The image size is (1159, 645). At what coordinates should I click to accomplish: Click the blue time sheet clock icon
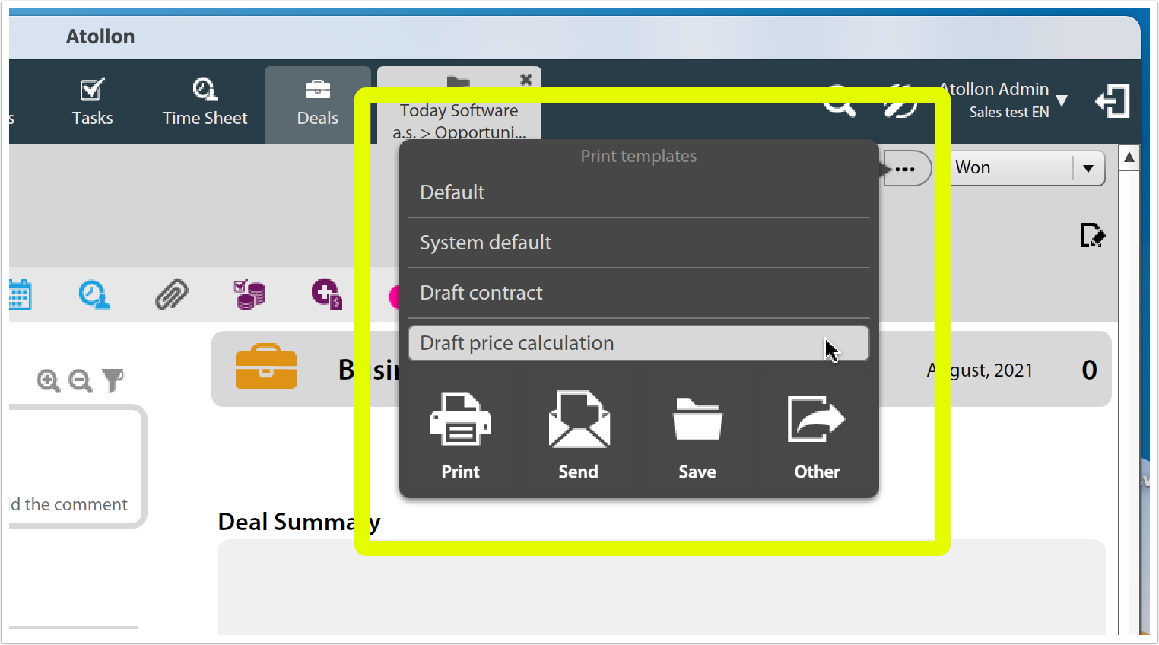click(x=94, y=294)
